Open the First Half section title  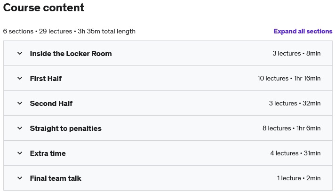click(x=46, y=78)
